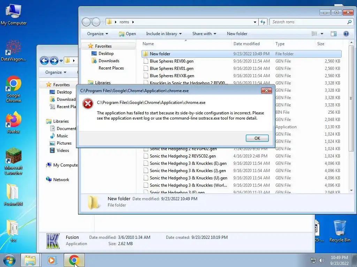Click OK in the chrome.exe error dialog
Viewport: 357px width, 267px height.
(x=257, y=138)
